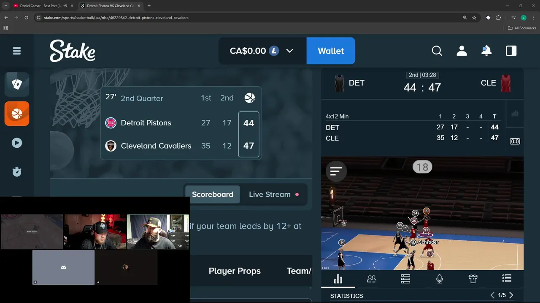Click the 4x12 Min label

337,117
